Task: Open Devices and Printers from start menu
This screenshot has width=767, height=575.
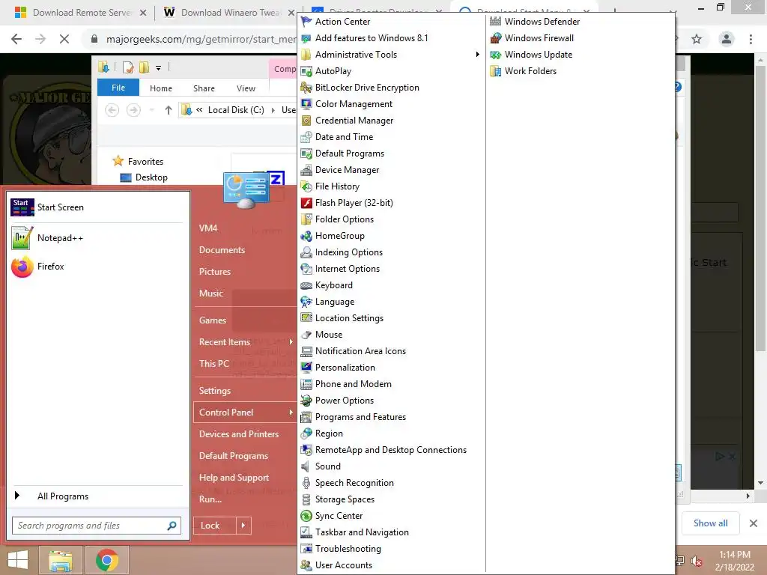Action: click(239, 434)
